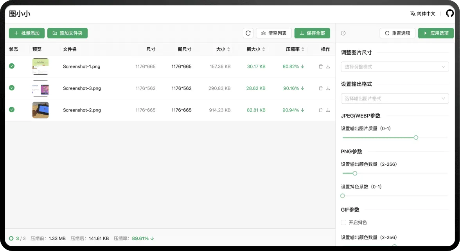
Task: Adjust the 设置输出图片质量 slider handle
Action: coord(416,138)
